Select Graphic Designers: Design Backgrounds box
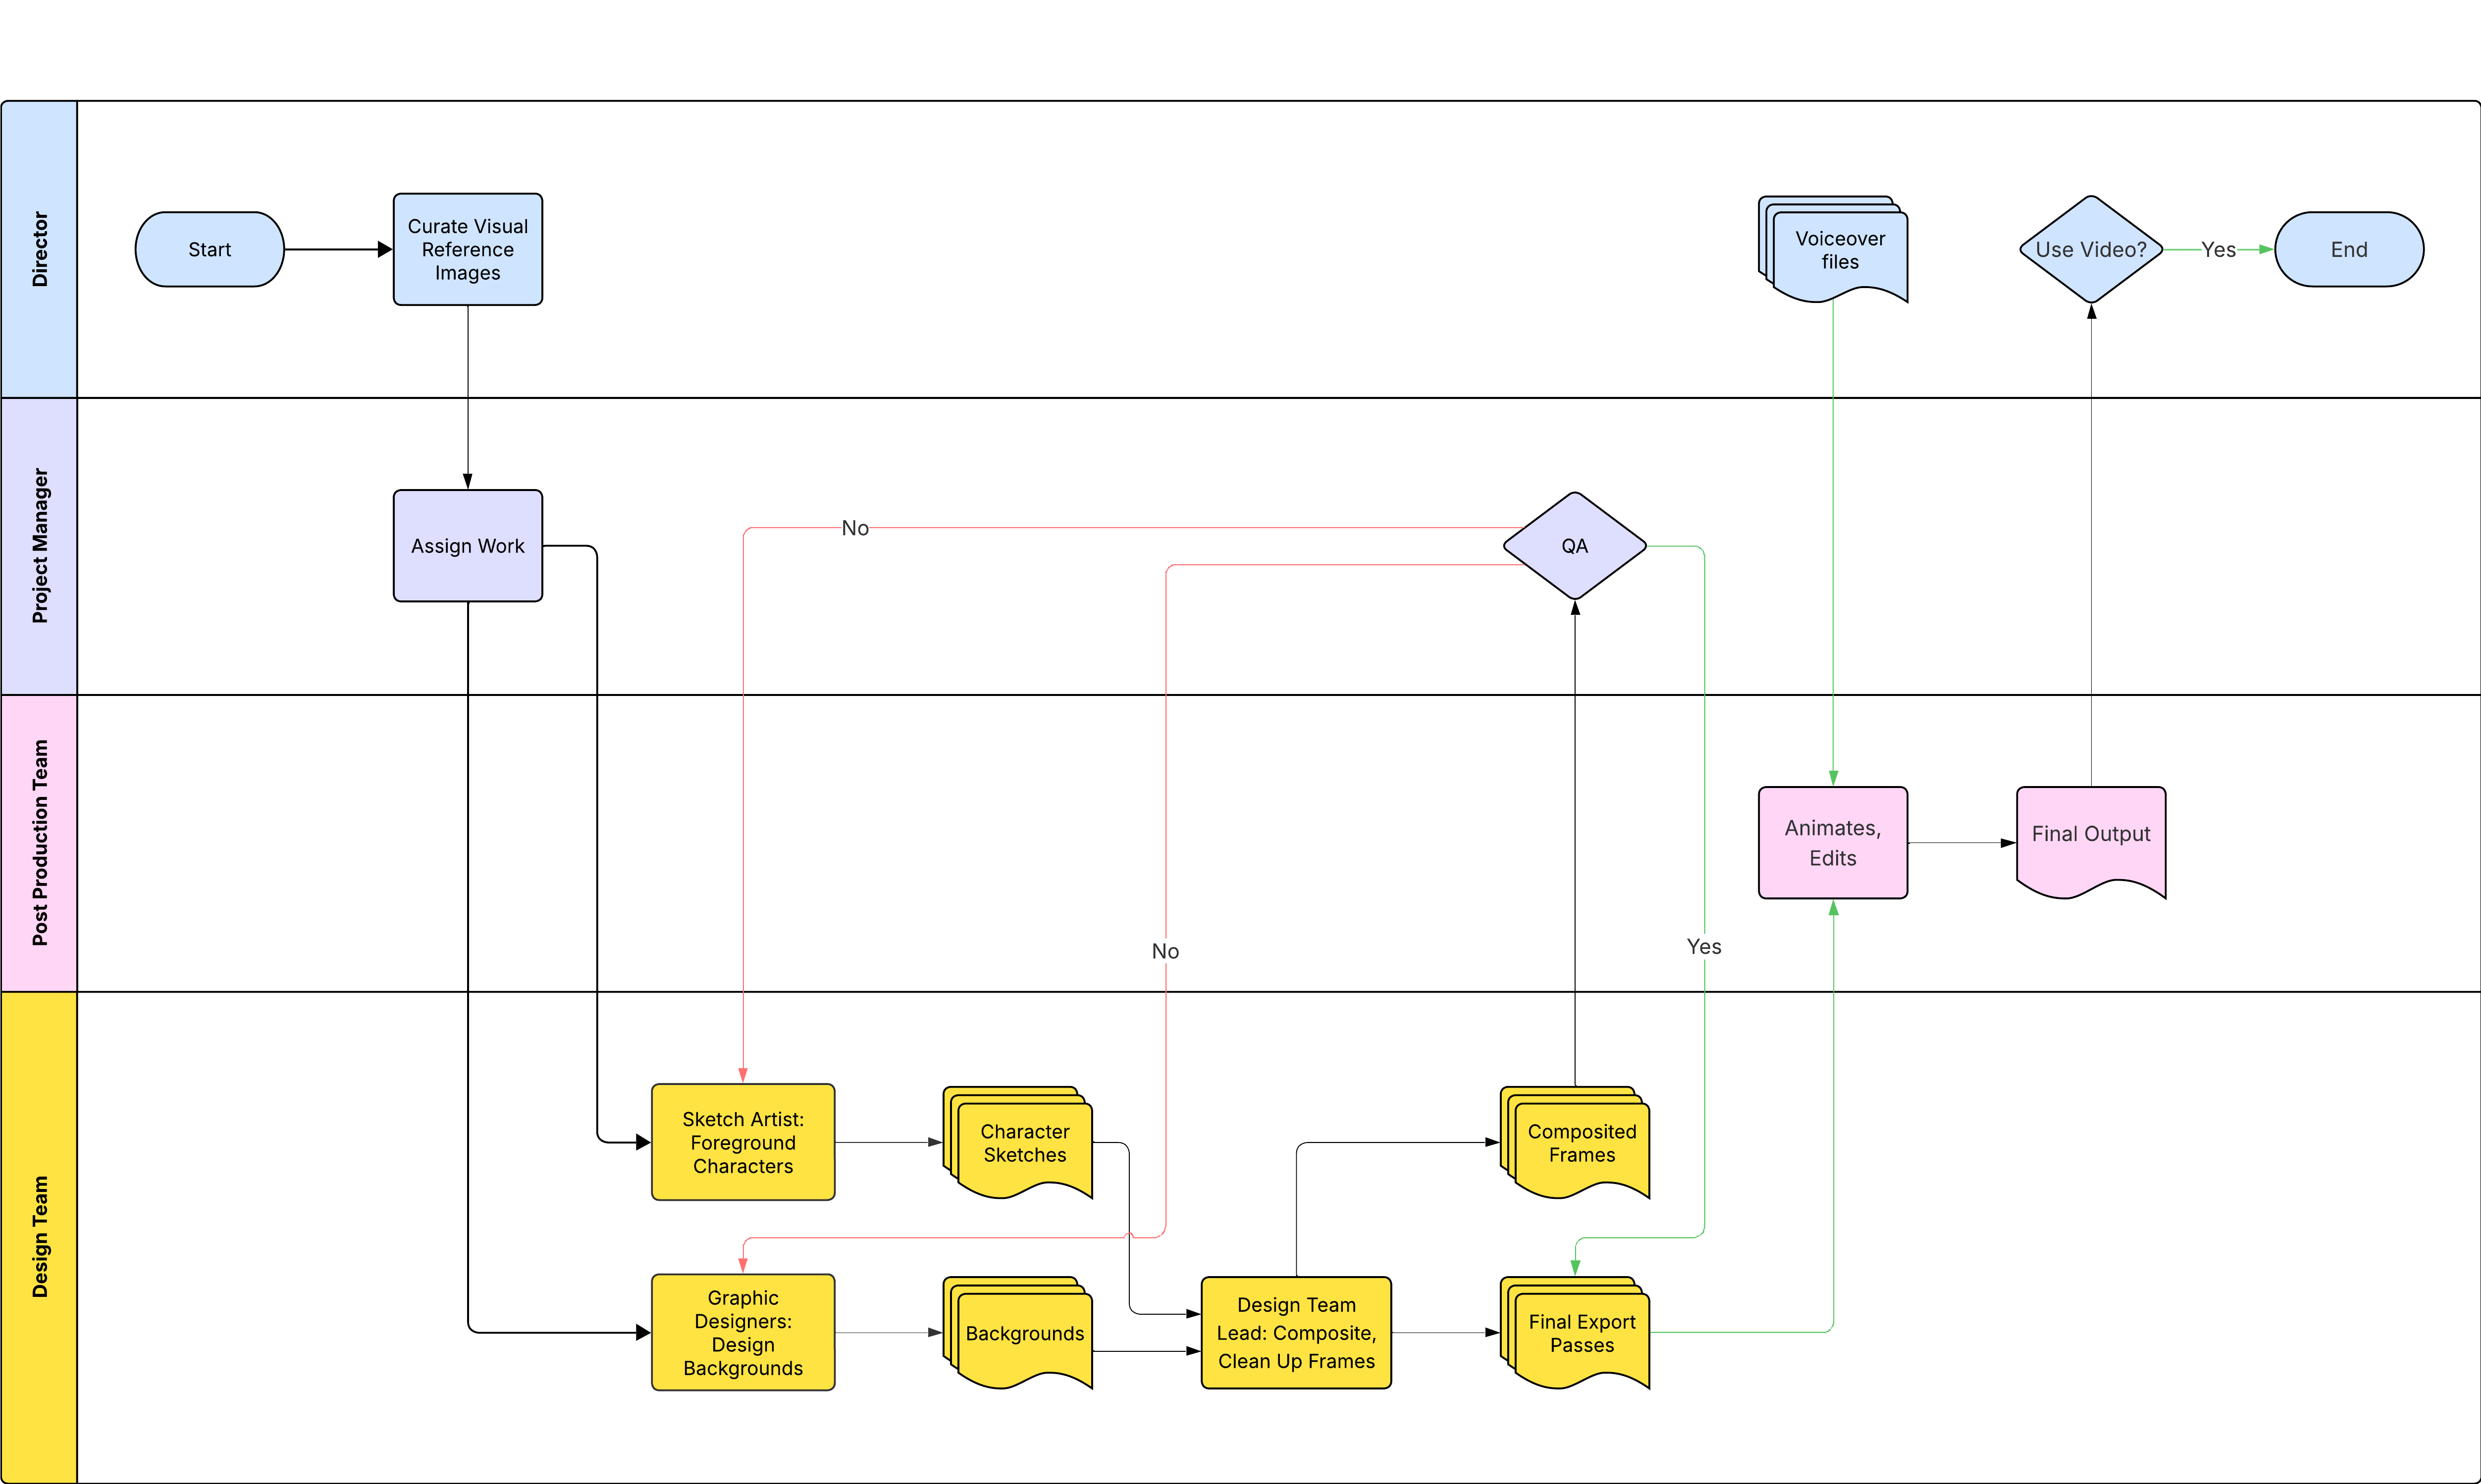 click(742, 1332)
